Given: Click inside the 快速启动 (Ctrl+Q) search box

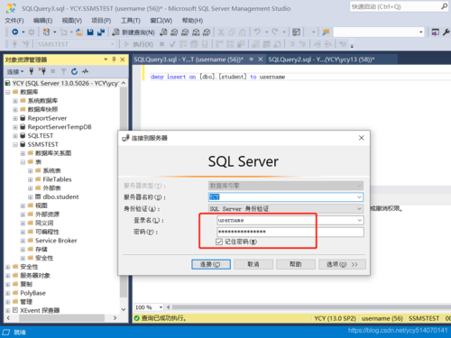Looking at the screenshot, I should (395, 6).
